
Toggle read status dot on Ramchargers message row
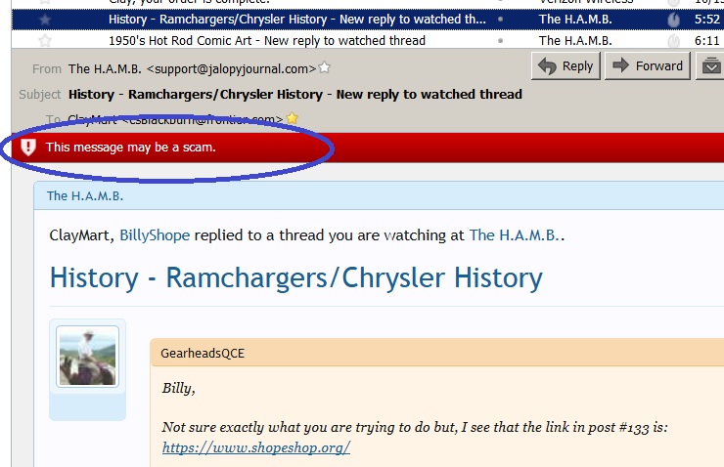501,20
